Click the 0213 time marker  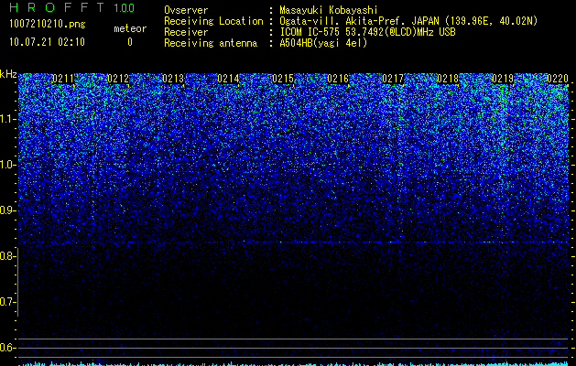pos(173,79)
